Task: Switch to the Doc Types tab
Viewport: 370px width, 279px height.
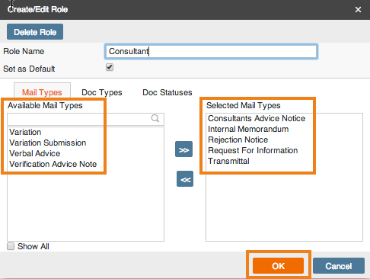Action: (x=102, y=92)
